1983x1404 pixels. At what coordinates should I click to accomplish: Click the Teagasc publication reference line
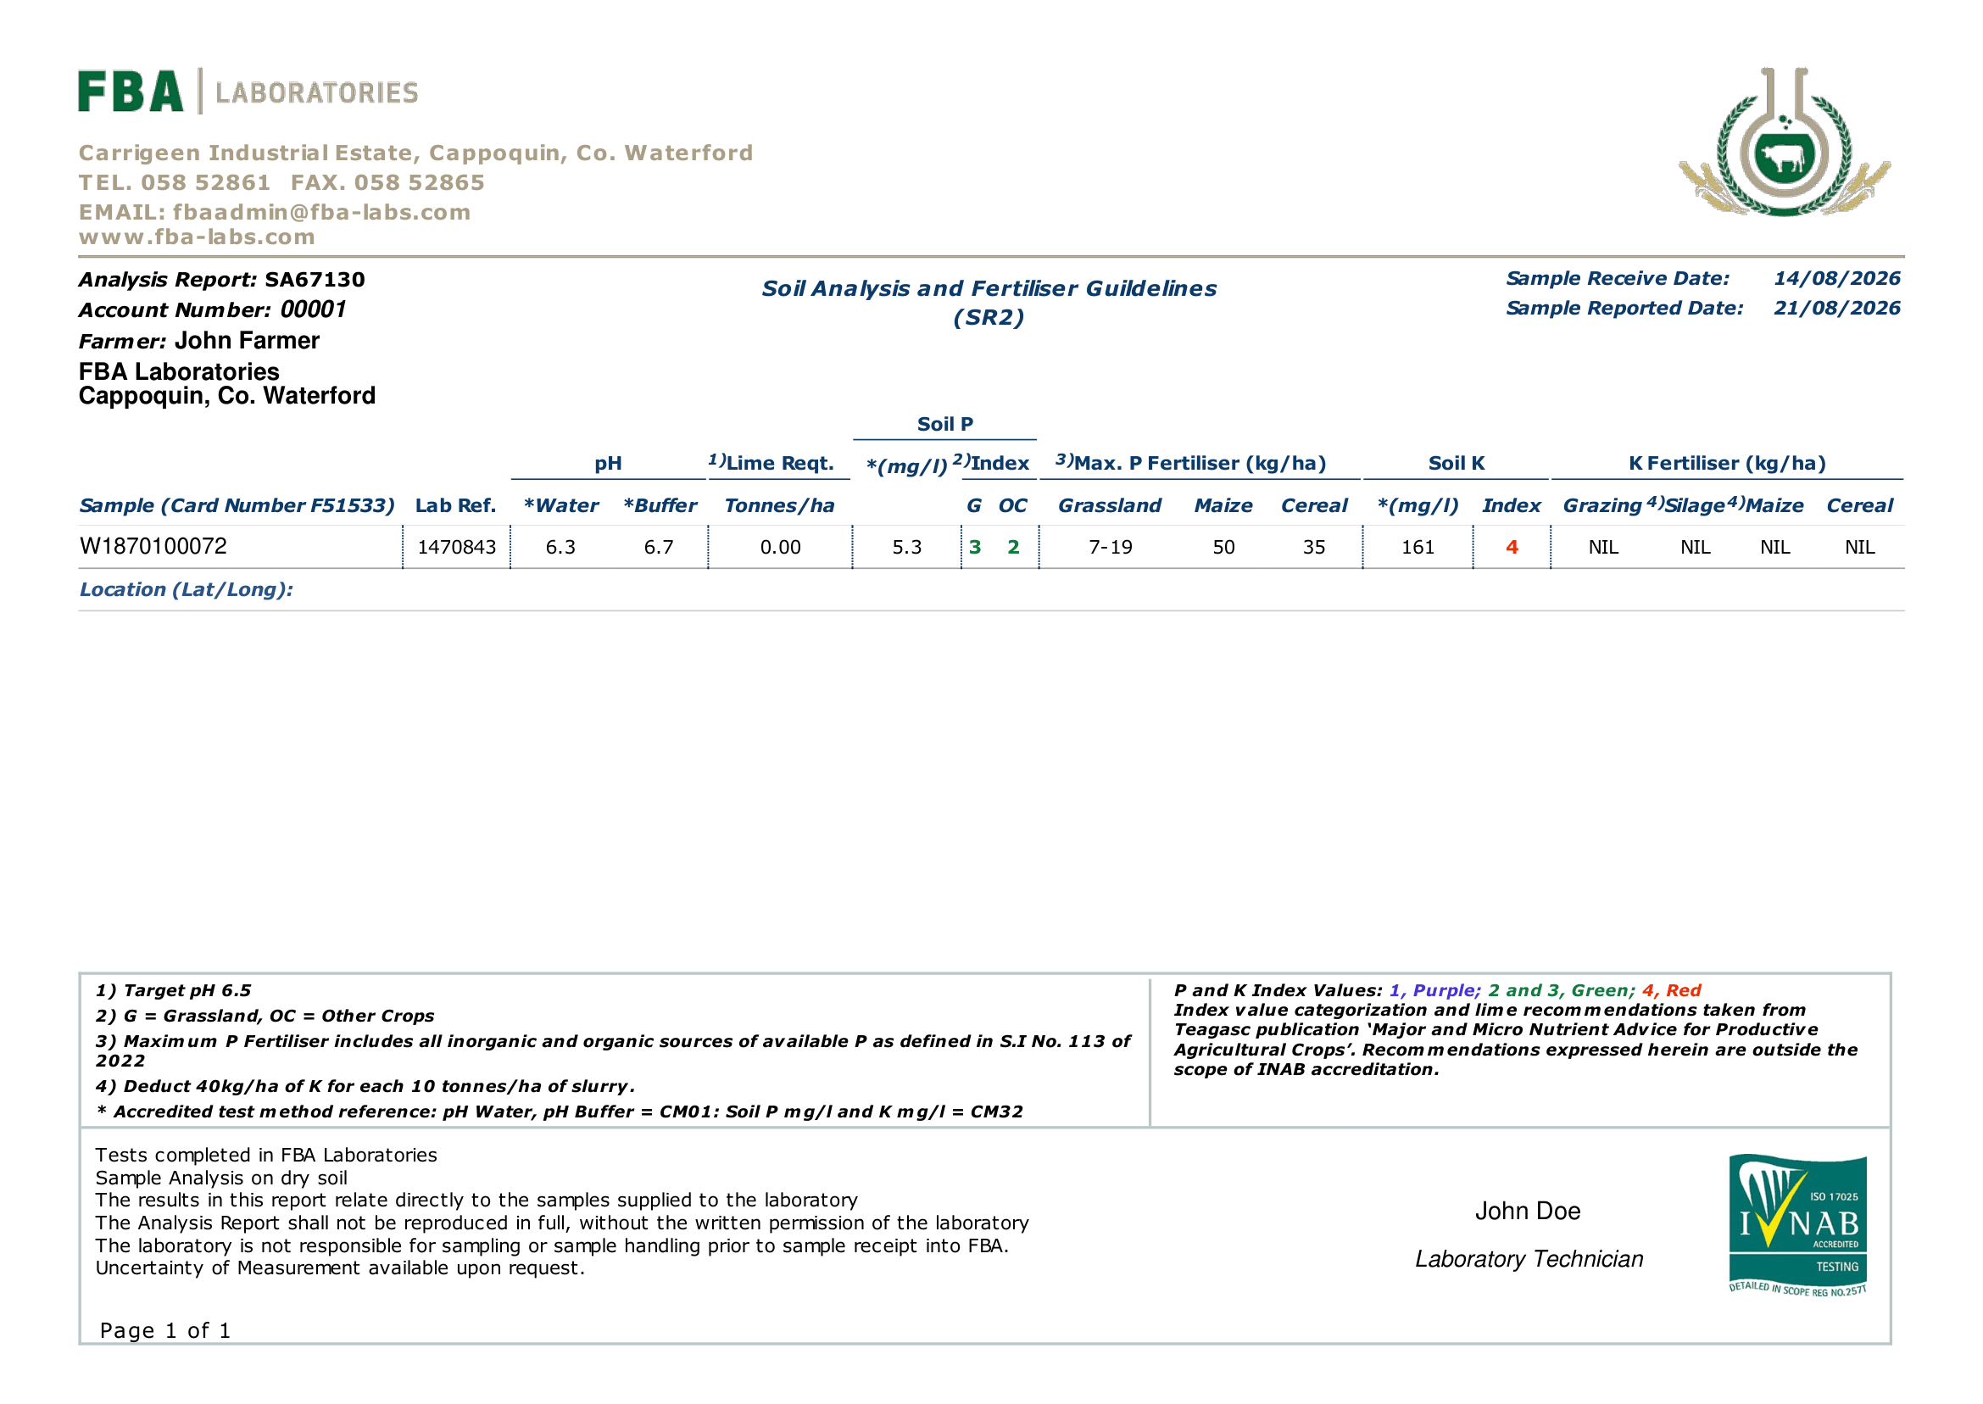(1496, 1029)
